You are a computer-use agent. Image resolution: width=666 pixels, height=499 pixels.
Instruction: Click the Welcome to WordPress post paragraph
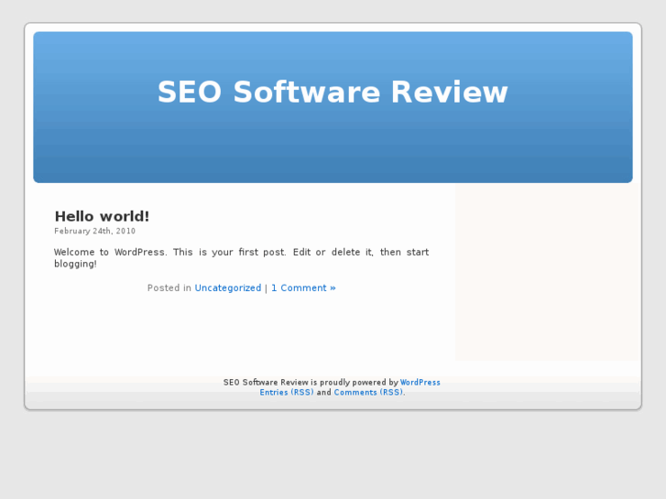pyautogui.click(x=241, y=258)
